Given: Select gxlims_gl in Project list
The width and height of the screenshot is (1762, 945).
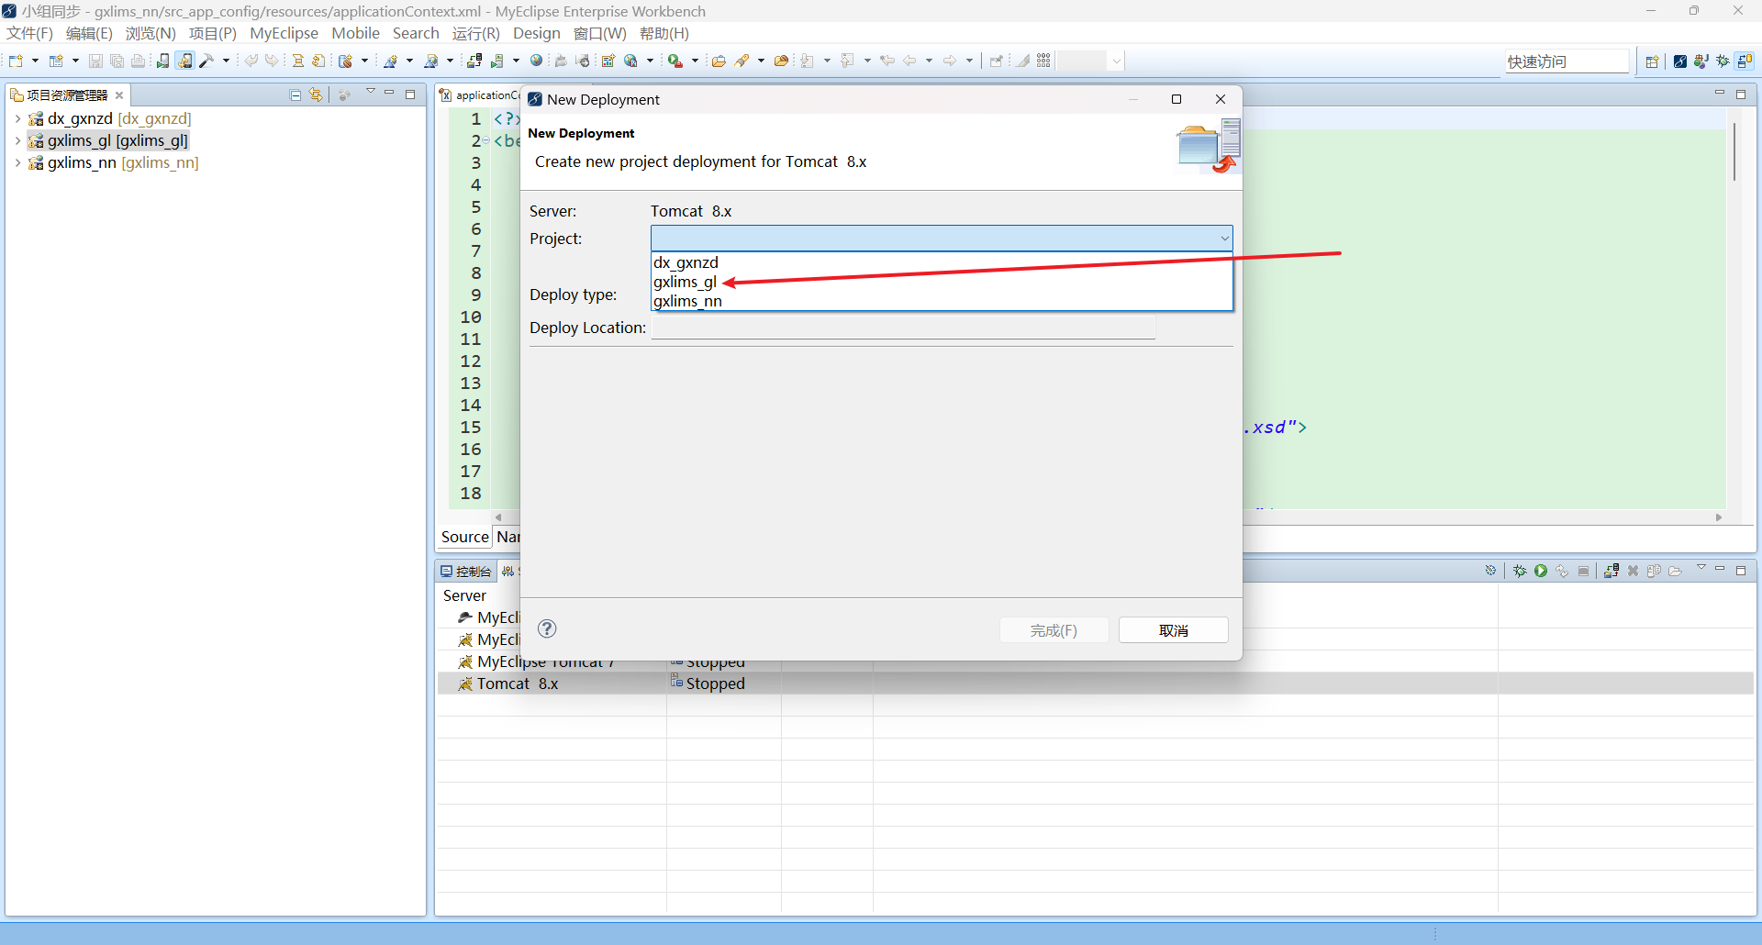Looking at the screenshot, I should point(942,282).
